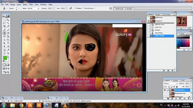Click the Patch Tool history state
The width and height of the screenshot is (193, 108).
click(158, 27)
